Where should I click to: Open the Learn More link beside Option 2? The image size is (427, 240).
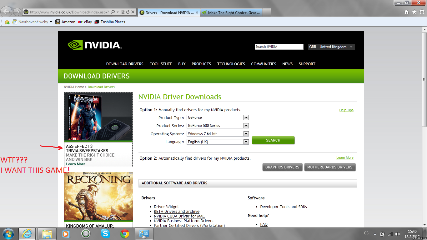click(345, 158)
